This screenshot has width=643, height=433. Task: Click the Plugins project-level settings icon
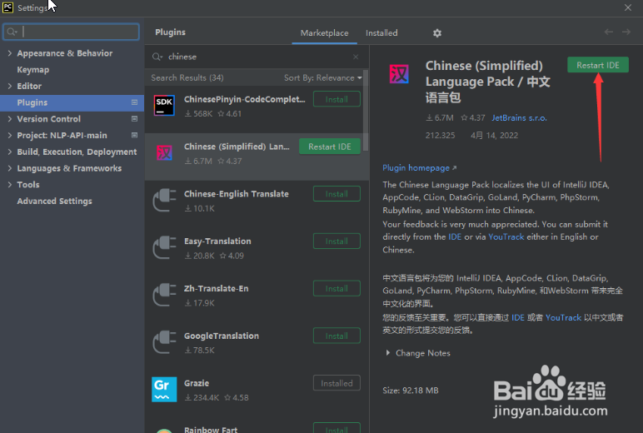134,102
